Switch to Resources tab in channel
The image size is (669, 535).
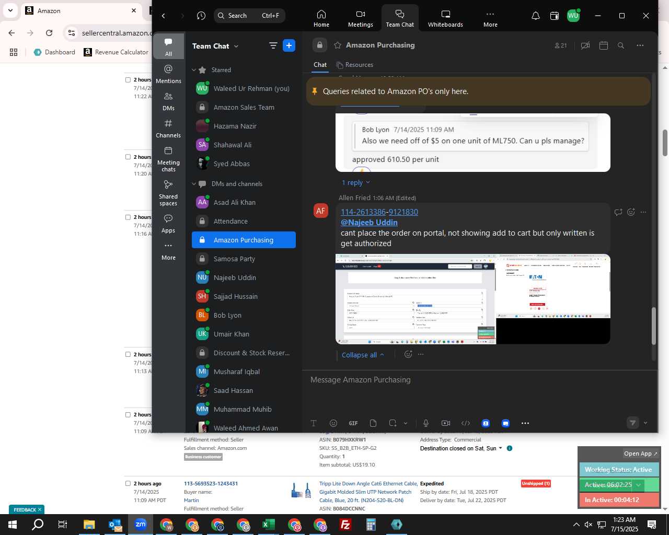coord(355,65)
